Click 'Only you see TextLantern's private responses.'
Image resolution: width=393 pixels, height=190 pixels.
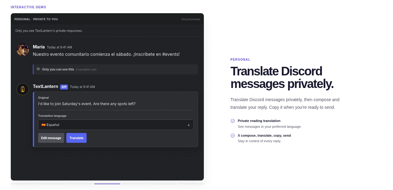(49, 31)
